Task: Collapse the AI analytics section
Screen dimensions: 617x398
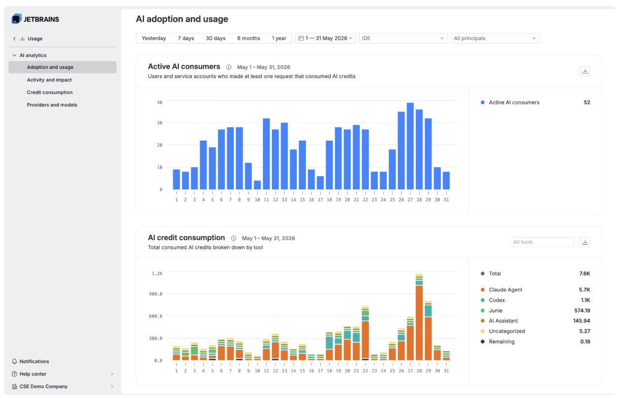Action: 14,55
